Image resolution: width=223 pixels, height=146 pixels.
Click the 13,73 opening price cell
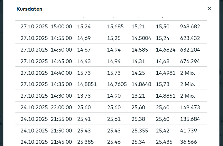pyautogui.click(x=84, y=96)
